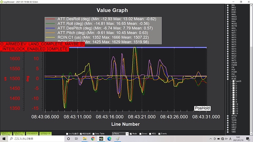This screenshot has height=142, width=253.
Task: Collapse the RCIN tree node
Action: pos(228,79)
